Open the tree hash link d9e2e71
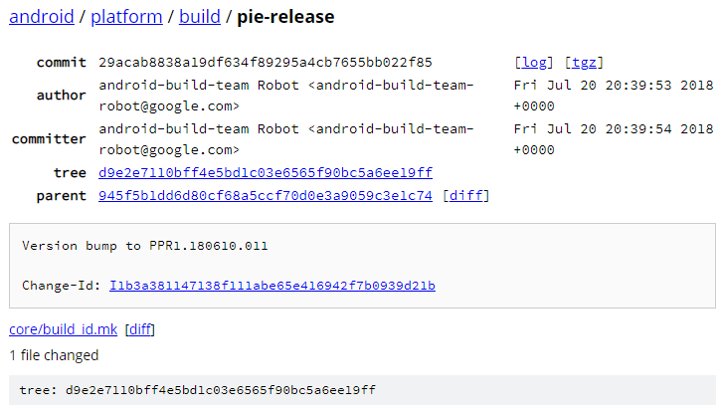Viewport: 724px width, 412px height. tap(266, 173)
